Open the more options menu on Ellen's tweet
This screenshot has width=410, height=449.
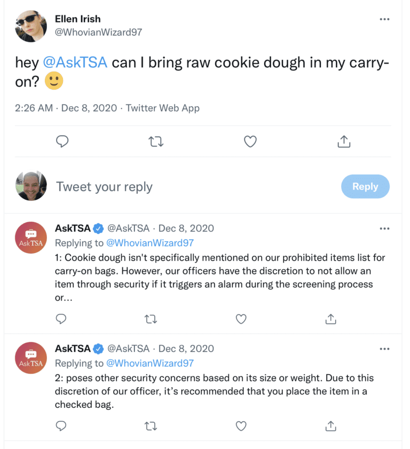(x=384, y=19)
